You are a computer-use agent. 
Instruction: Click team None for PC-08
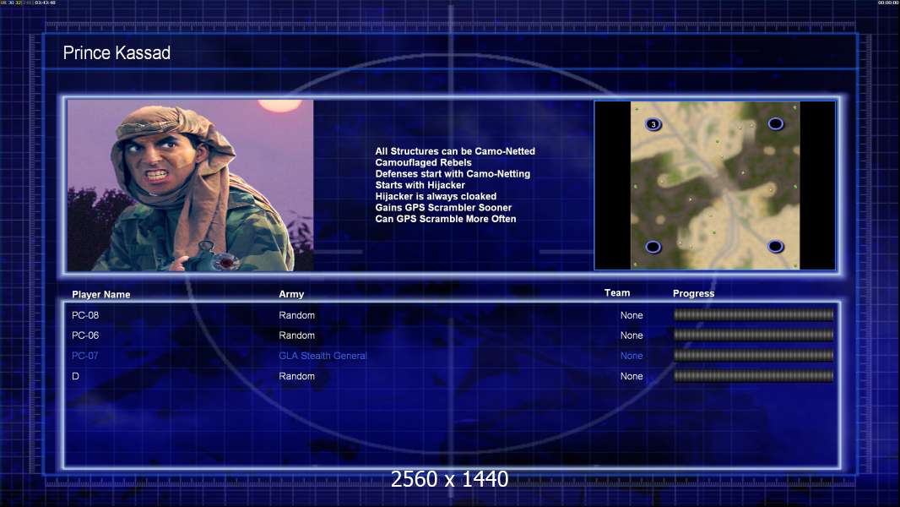[632, 315]
